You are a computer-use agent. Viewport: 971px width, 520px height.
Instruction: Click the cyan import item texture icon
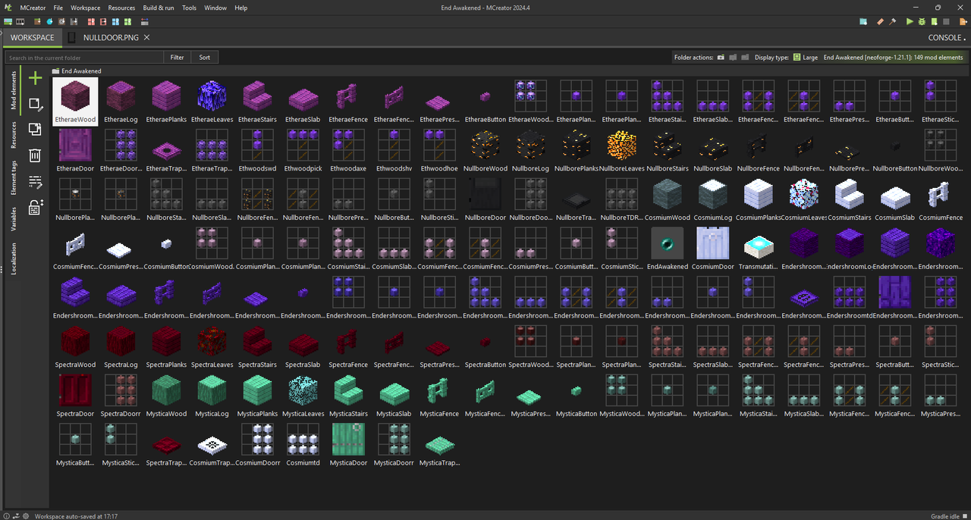(49, 21)
